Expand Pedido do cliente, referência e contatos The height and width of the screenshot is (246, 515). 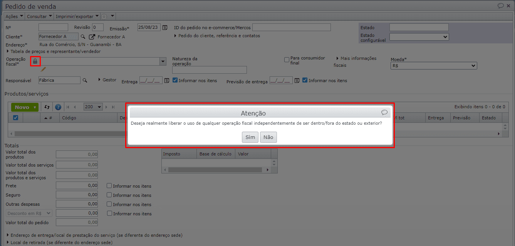coord(217,36)
